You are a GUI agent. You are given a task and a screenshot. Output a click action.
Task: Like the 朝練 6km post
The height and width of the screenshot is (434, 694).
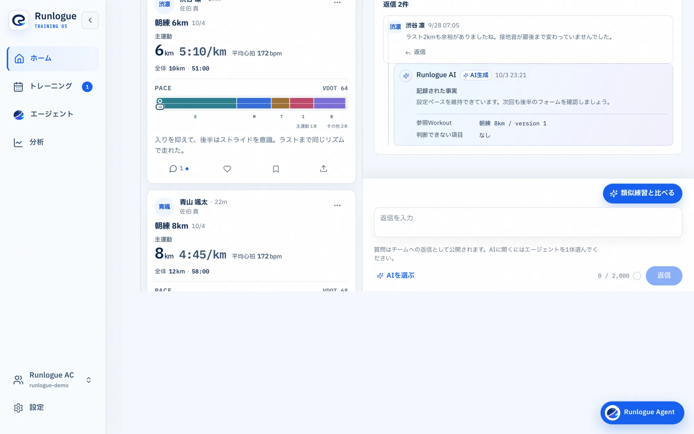click(227, 169)
